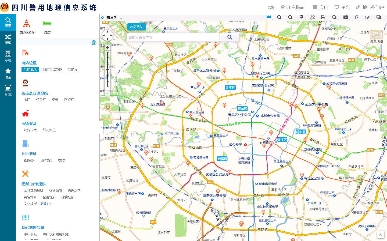The image size is (387, 241).
Task: Open the 用户指南 user guide menu
Action: click(293, 7)
